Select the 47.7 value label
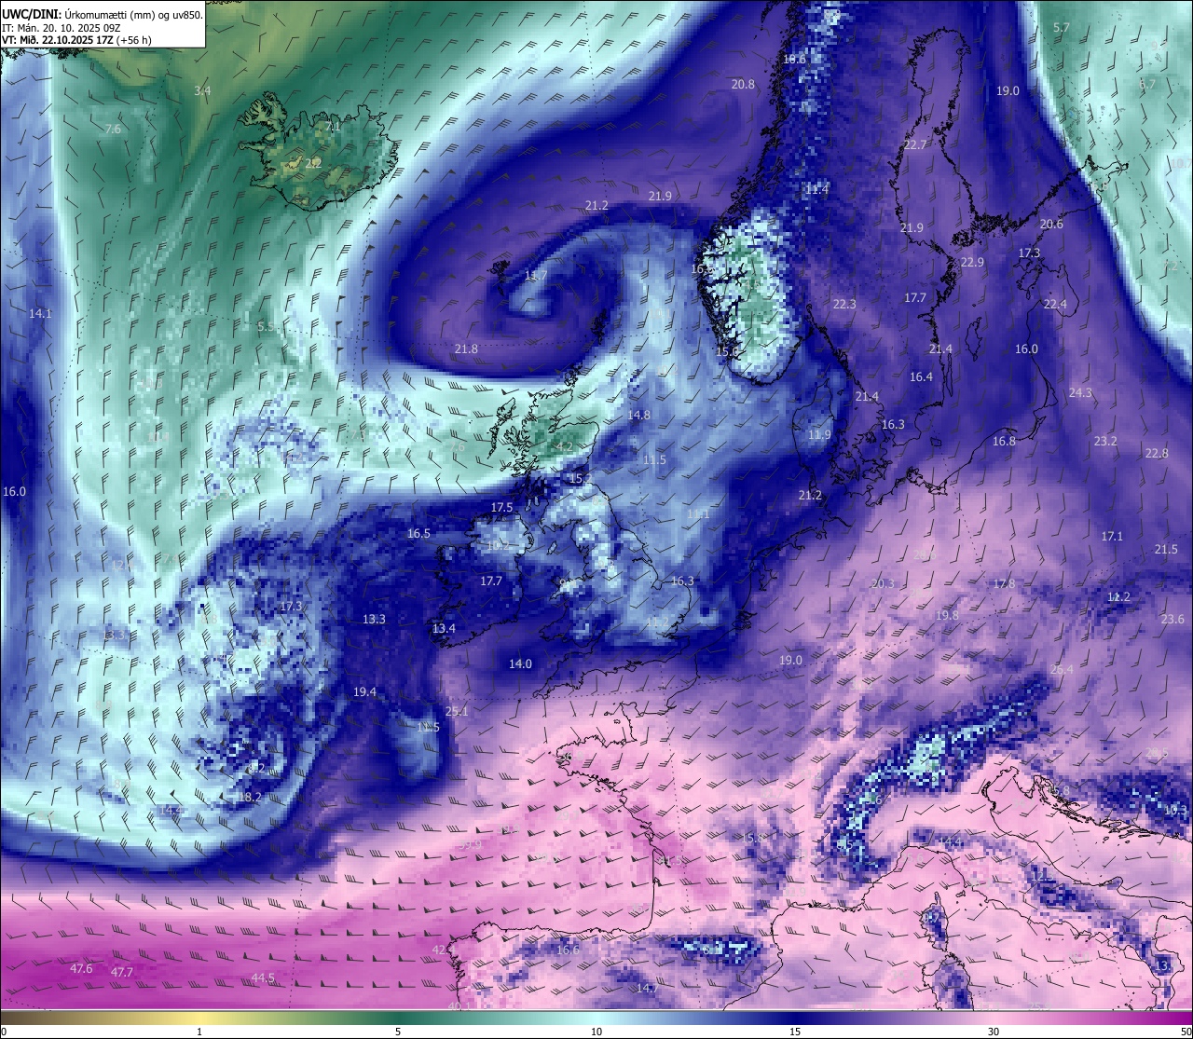Image resolution: width=1193 pixels, height=1039 pixels. pyautogui.click(x=122, y=973)
